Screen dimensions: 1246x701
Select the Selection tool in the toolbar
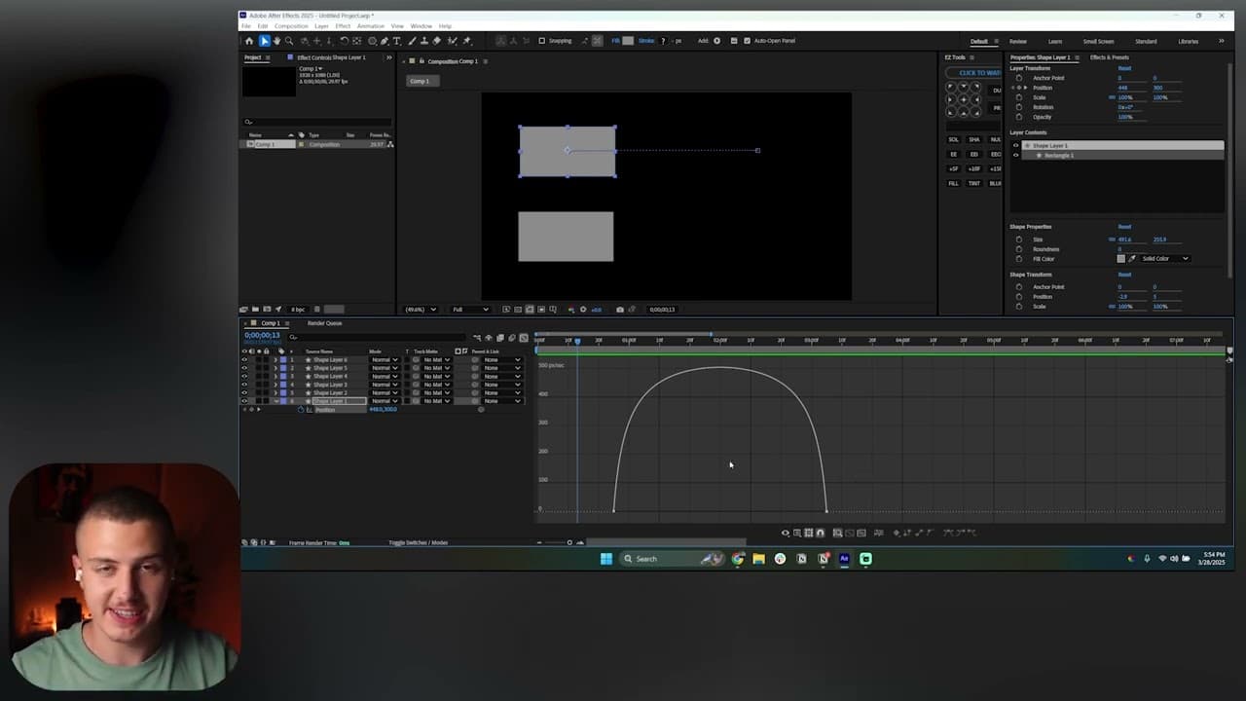[265, 41]
